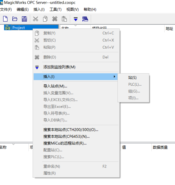Open the 文件(F) menu

tap(6, 10)
